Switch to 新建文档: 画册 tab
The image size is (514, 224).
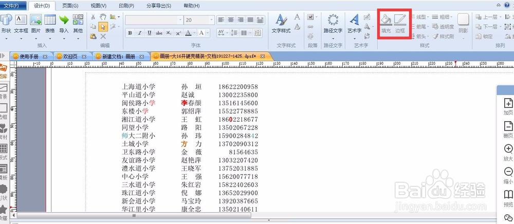118,57
